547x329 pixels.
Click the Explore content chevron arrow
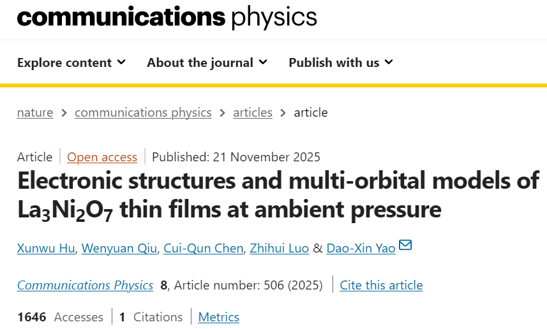click(x=121, y=62)
